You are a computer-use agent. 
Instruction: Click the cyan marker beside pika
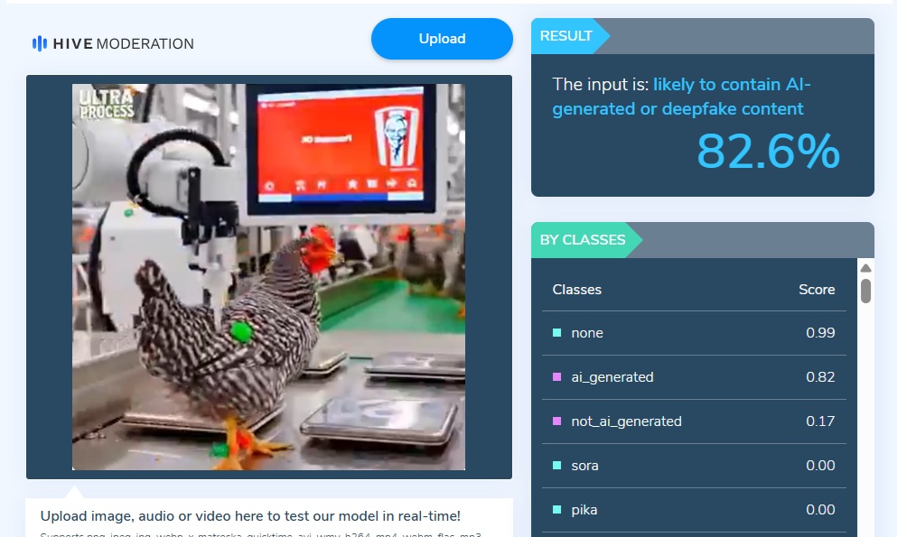coord(556,510)
